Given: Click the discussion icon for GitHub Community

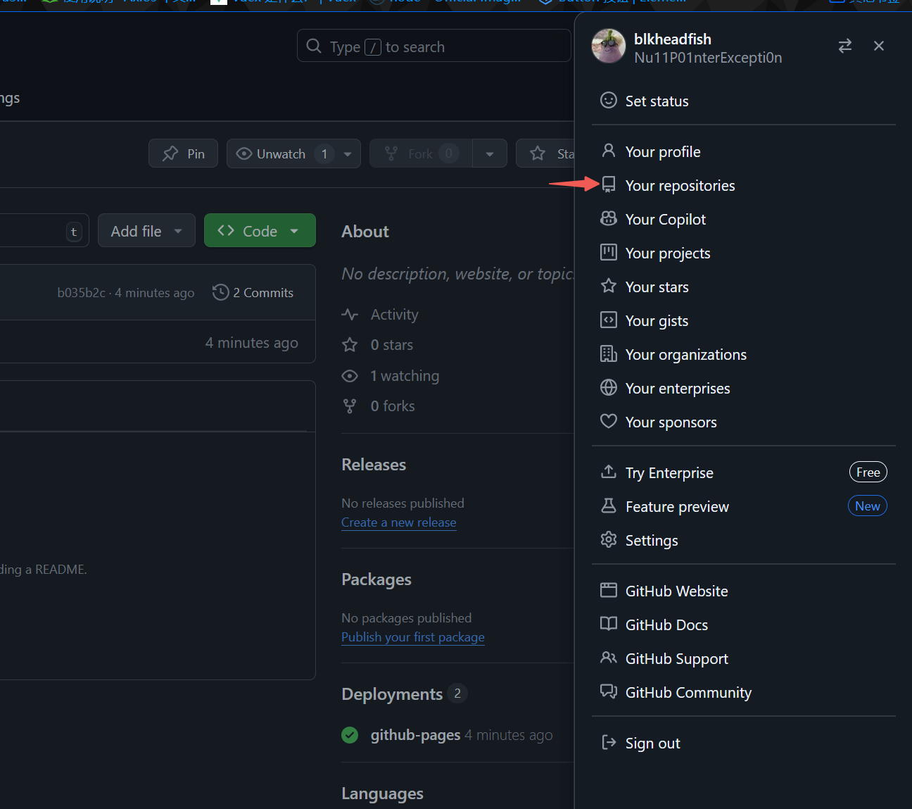Looking at the screenshot, I should (609, 691).
